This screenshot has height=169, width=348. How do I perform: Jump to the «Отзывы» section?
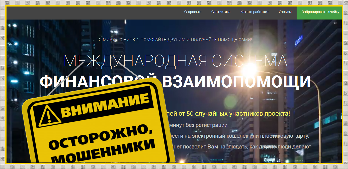coord(285,12)
